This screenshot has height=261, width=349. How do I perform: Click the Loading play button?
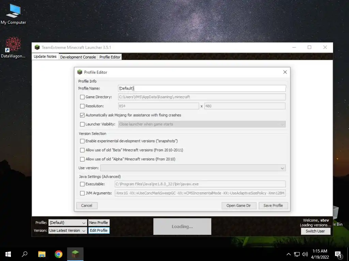click(182, 227)
